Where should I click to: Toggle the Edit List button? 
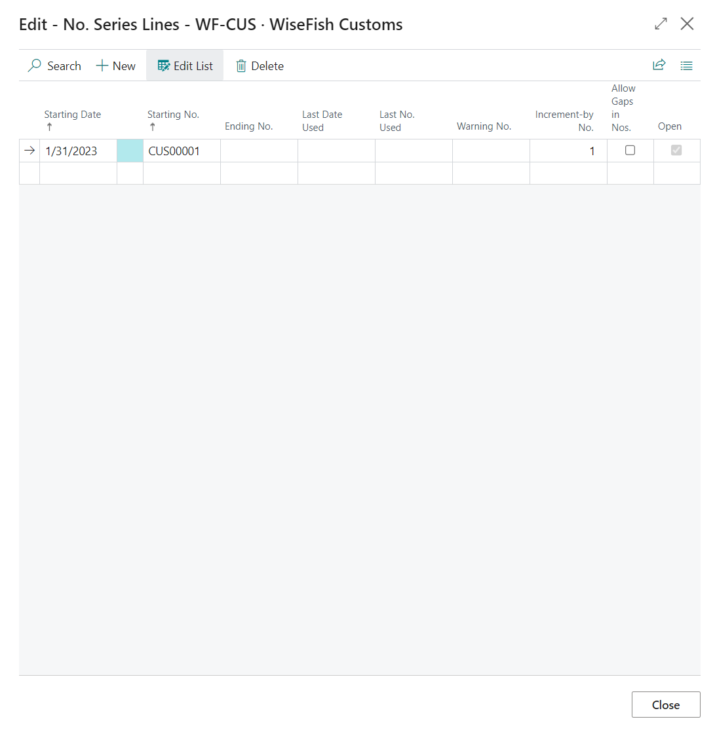point(185,66)
